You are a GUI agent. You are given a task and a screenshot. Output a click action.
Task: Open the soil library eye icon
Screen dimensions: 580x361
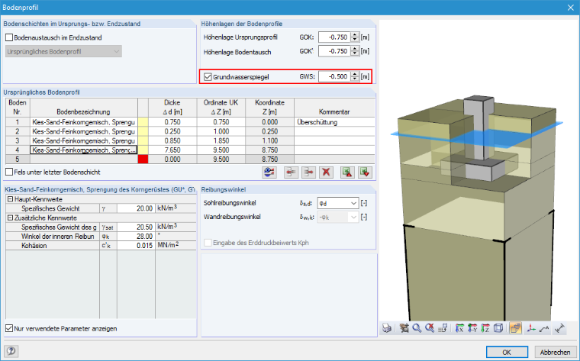coord(269,172)
